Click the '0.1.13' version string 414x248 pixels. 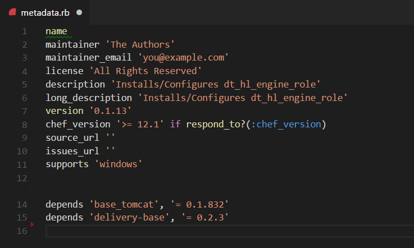[110, 111]
